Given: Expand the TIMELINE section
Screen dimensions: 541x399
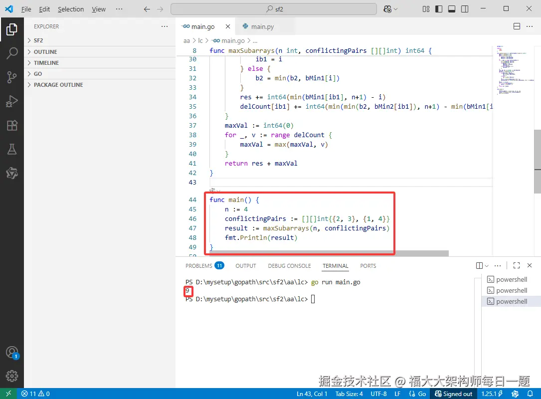Looking at the screenshot, I should pyautogui.click(x=100, y=63).
